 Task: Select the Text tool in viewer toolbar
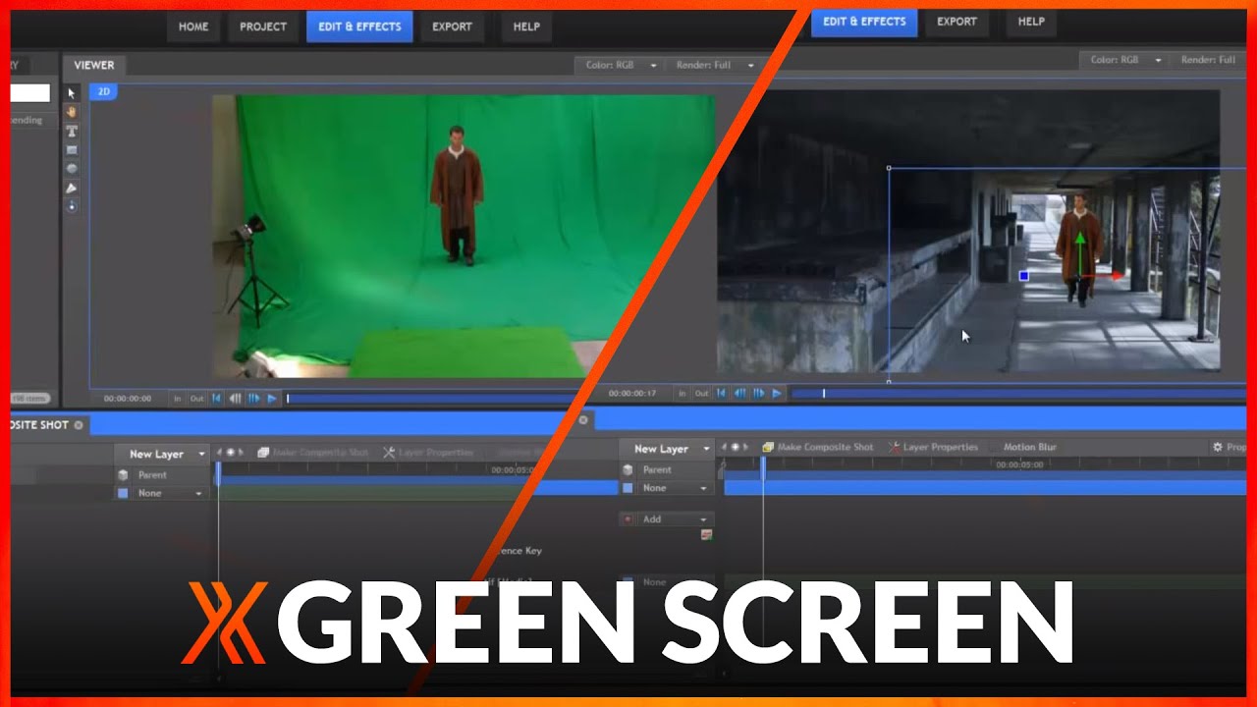pyautogui.click(x=72, y=131)
